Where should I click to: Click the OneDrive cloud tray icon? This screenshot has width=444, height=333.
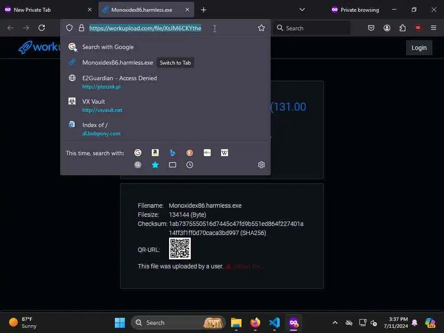(349, 323)
